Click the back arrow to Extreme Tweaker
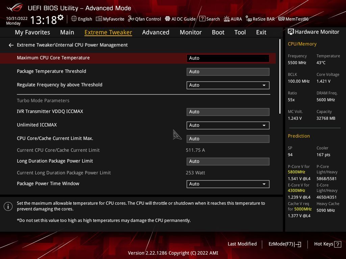Screen dimensions: 346x259 (x=11, y=45)
